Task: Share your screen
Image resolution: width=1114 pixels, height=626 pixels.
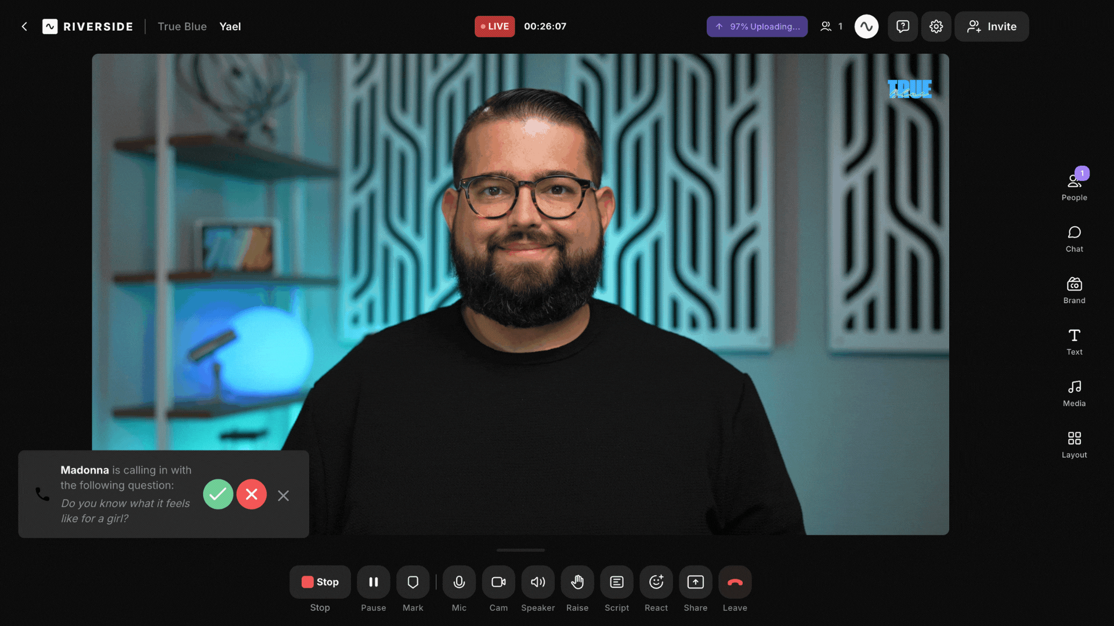Action: tap(696, 582)
